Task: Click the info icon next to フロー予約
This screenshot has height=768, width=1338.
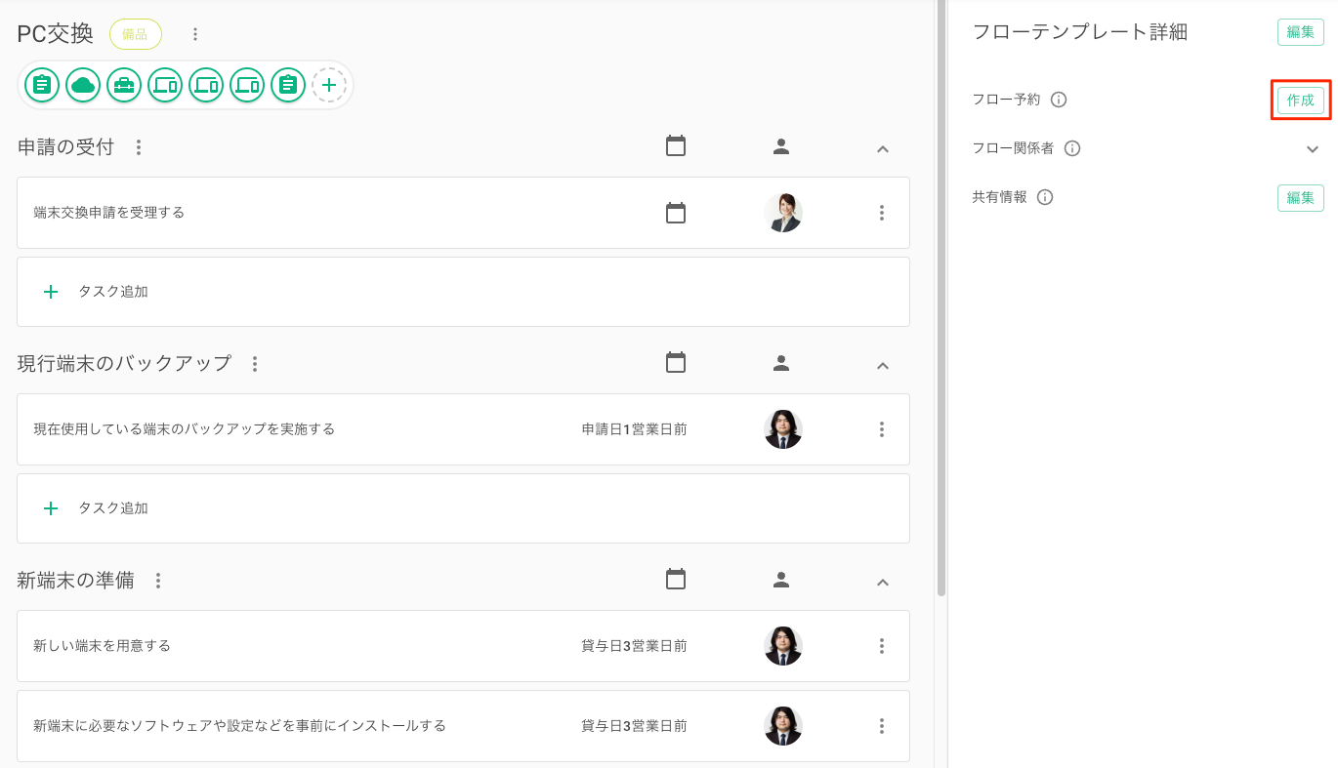Action: pyautogui.click(x=1059, y=100)
